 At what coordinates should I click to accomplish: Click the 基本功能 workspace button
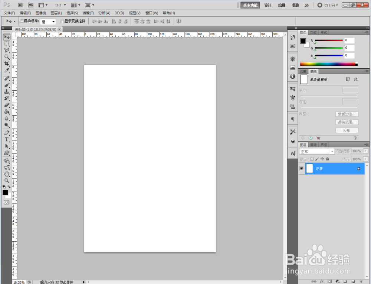[250, 5]
